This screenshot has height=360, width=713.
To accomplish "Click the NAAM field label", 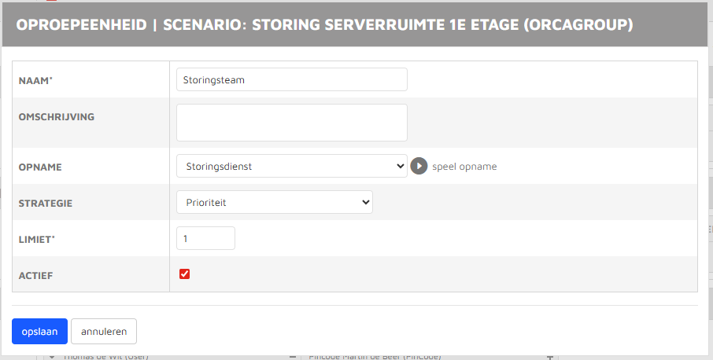I will pos(40,80).
